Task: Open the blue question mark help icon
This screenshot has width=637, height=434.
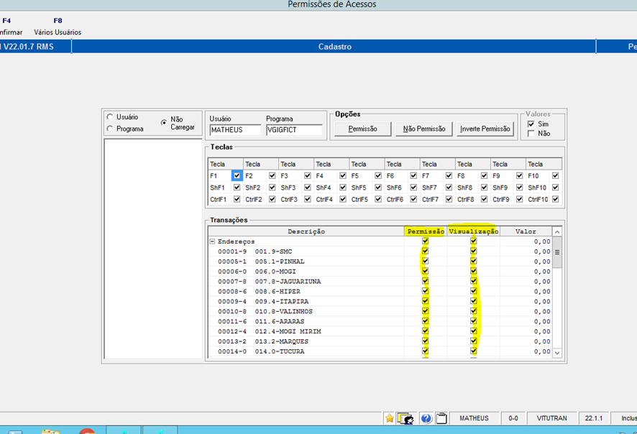Action: click(426, 418)
